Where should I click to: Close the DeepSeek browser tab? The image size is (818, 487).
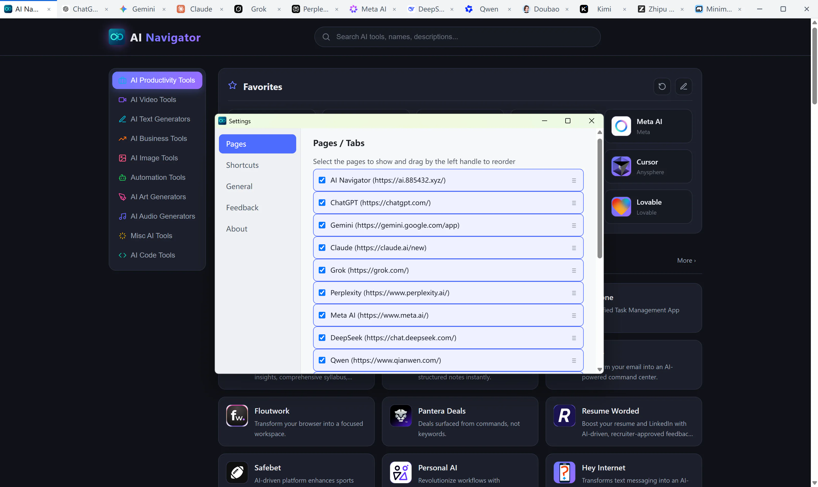click(452, 9)
